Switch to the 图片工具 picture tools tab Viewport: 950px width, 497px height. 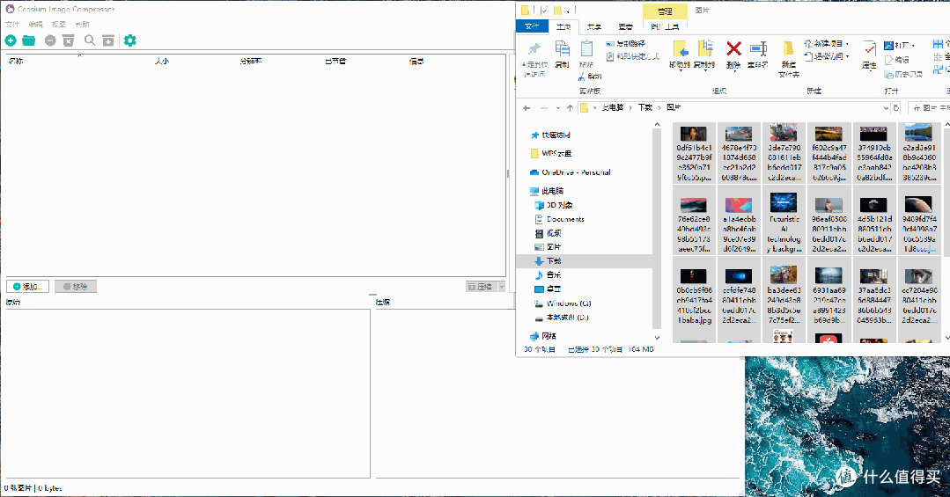point(665,26)
